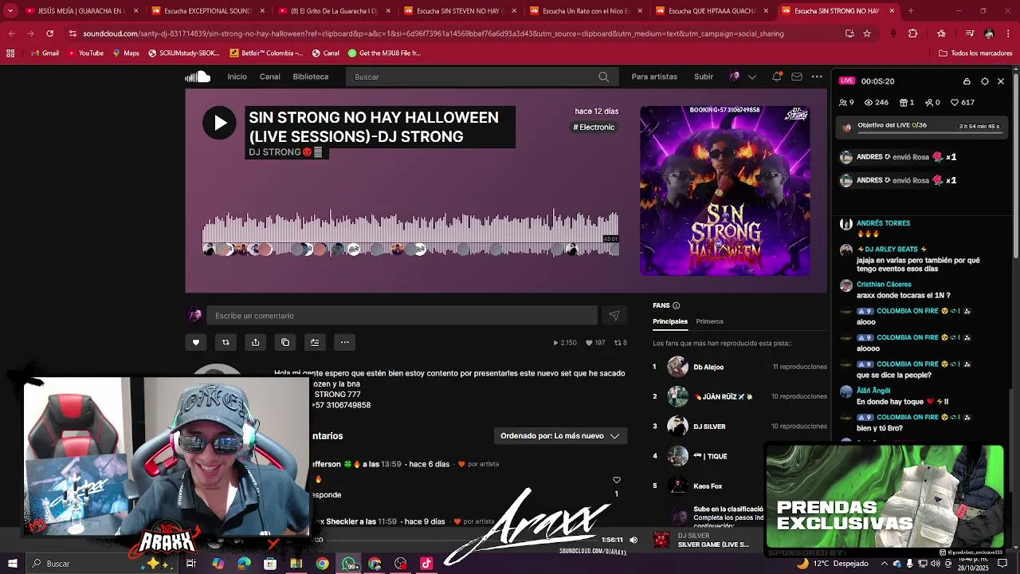Image resolution: width=1020 pixels, height=574 pixels.
Task: Open the profile avatar dropdown in header
Action: click(x=741, y=77)
